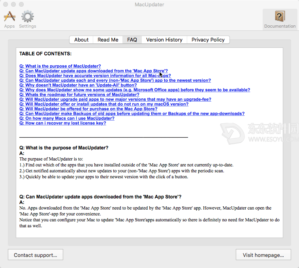Click the Contact support button
Viewport: 299px width, 268px height.
36,255
